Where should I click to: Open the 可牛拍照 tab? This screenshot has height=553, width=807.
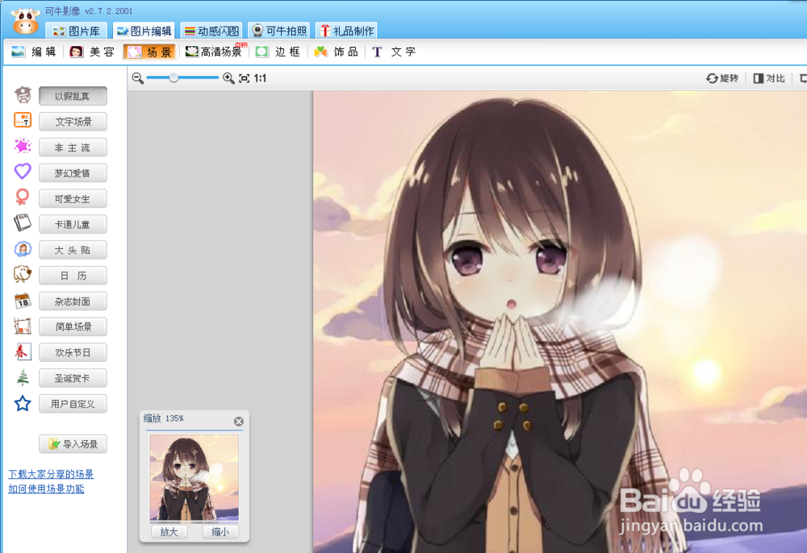[279, 31]
